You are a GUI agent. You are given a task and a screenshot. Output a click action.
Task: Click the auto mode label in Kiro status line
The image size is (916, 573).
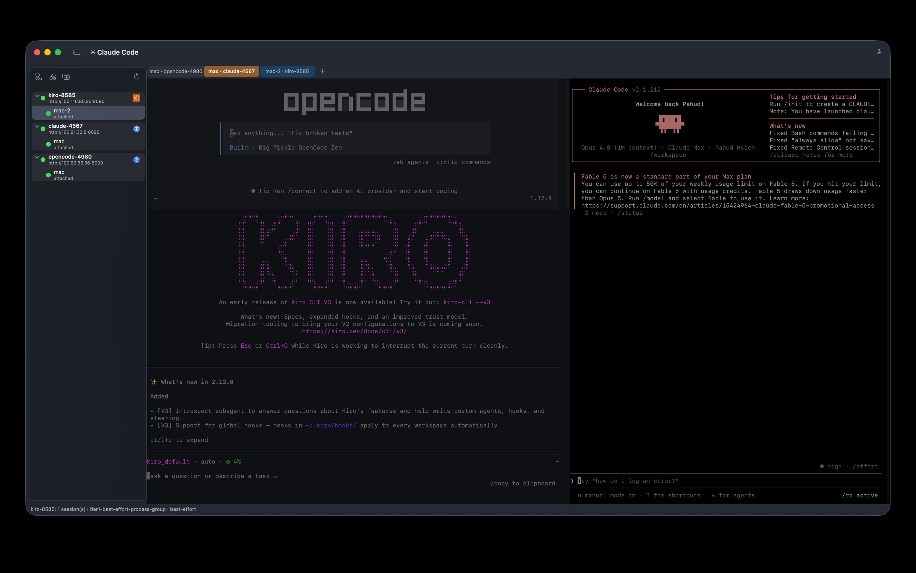208,462
